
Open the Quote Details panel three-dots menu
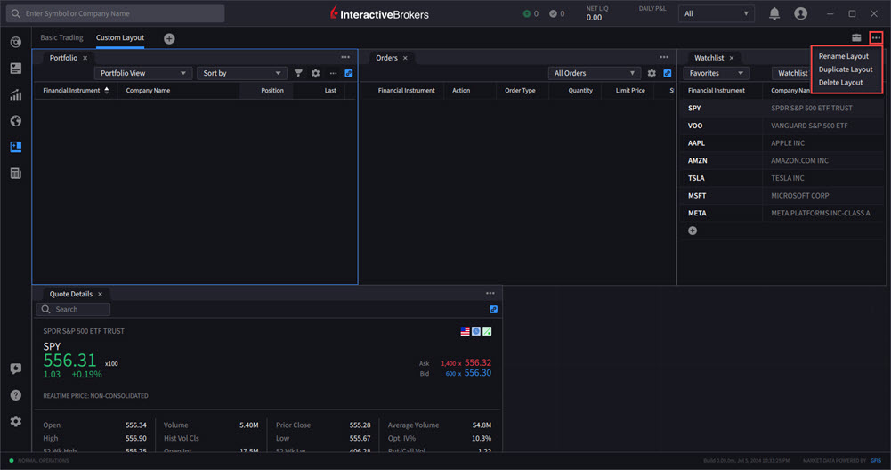(490, 293)
